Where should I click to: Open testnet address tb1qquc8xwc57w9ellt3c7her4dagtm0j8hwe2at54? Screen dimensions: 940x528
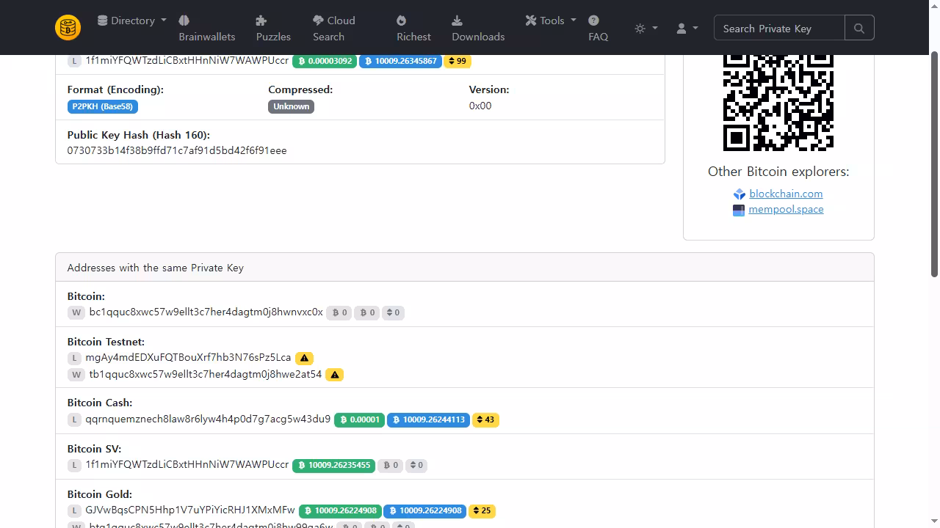coord(206,374)
